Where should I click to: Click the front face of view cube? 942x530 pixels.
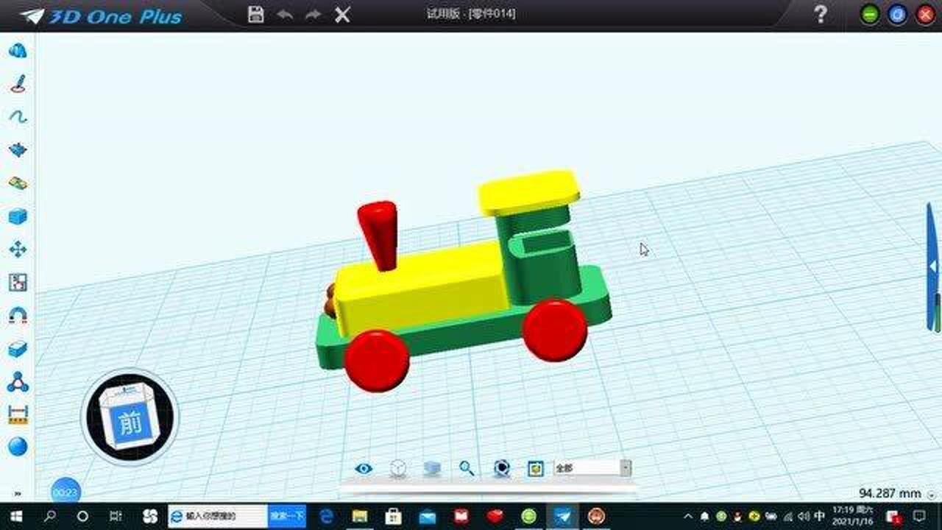pyautogui.click(x=130, y=423)
